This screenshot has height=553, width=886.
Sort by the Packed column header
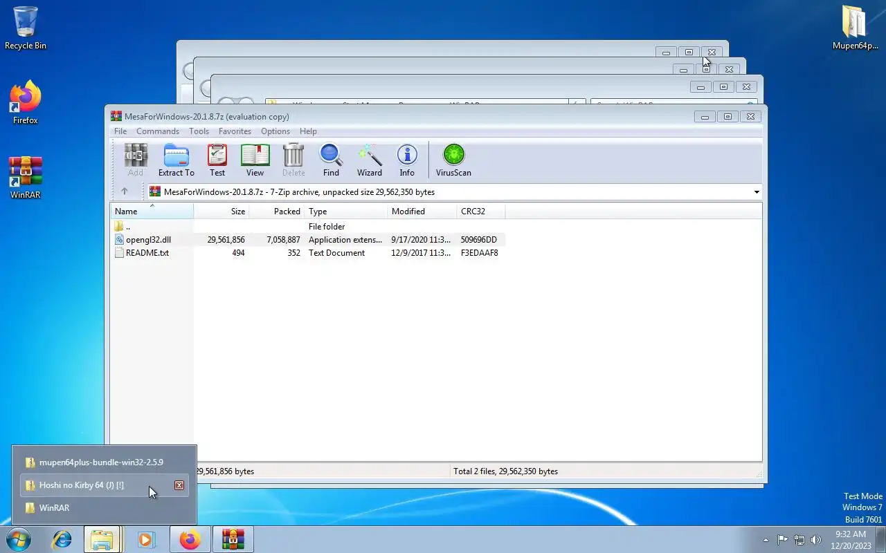coord(277,212)
